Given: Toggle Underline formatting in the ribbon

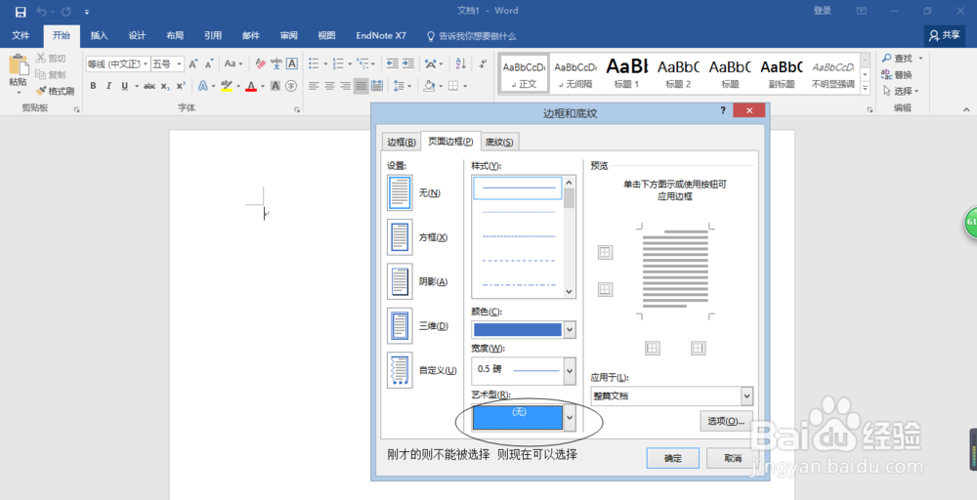Looking at the screenshot, I should (125, 86).
